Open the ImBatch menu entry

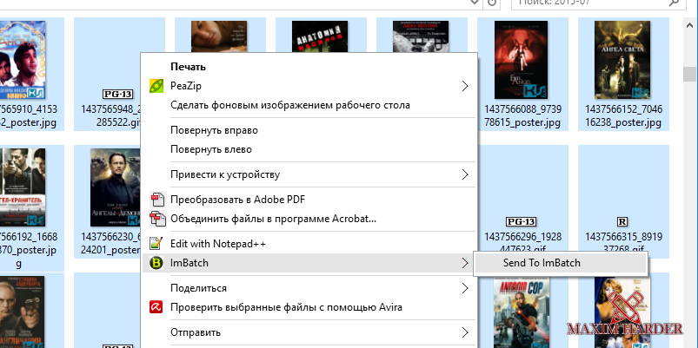tap(309, 263)
